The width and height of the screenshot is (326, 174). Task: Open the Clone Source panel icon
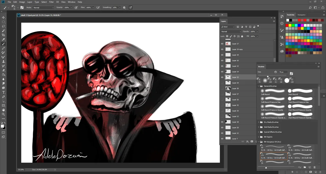(282, 37)
